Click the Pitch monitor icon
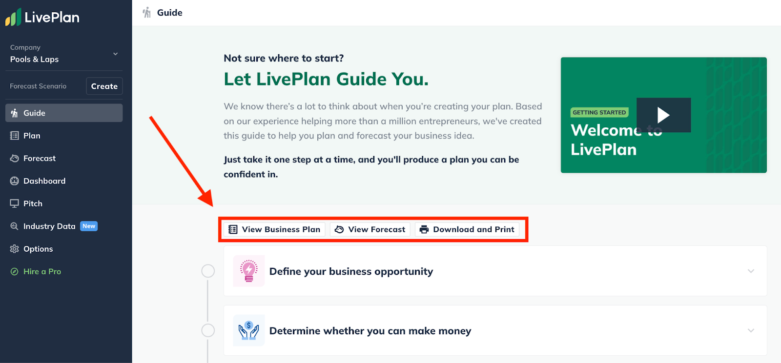Viewport: 781px width, 363px height. click(x=15, y=203)
